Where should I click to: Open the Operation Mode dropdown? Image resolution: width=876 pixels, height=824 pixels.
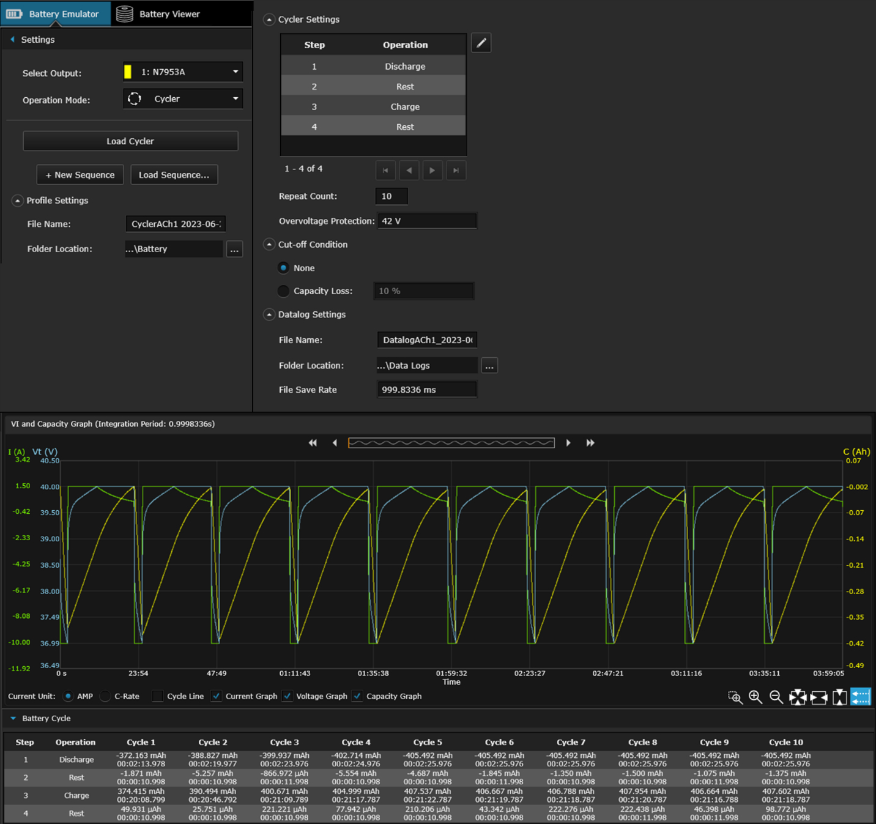click(x=183, y=99)
